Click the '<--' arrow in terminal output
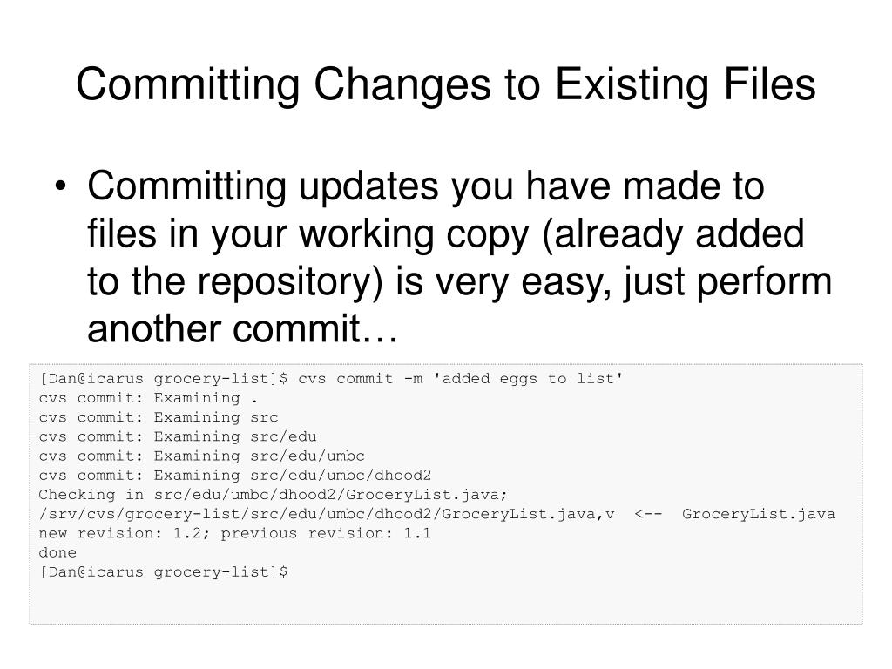 [x=648, y=514]
